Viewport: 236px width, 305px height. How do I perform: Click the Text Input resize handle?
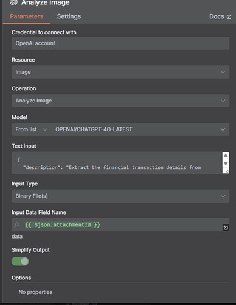(x=226, y=171)
